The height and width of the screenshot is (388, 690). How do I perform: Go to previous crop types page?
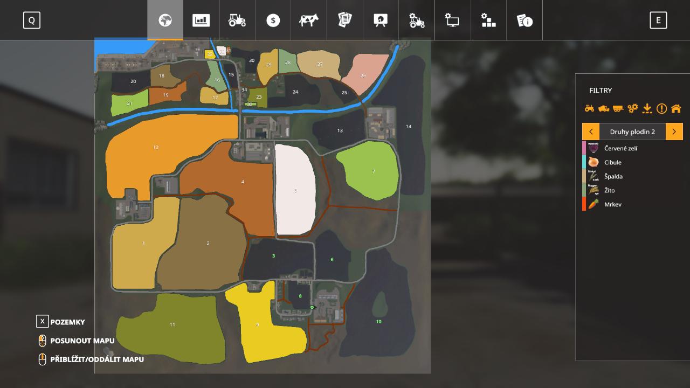[591, 131]
